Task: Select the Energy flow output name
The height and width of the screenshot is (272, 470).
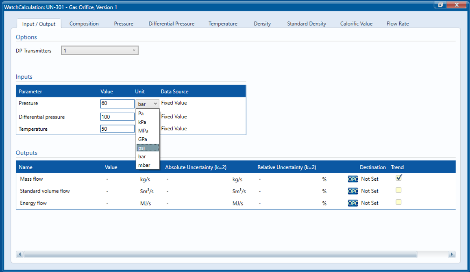Action: click(x=33, y=203)
